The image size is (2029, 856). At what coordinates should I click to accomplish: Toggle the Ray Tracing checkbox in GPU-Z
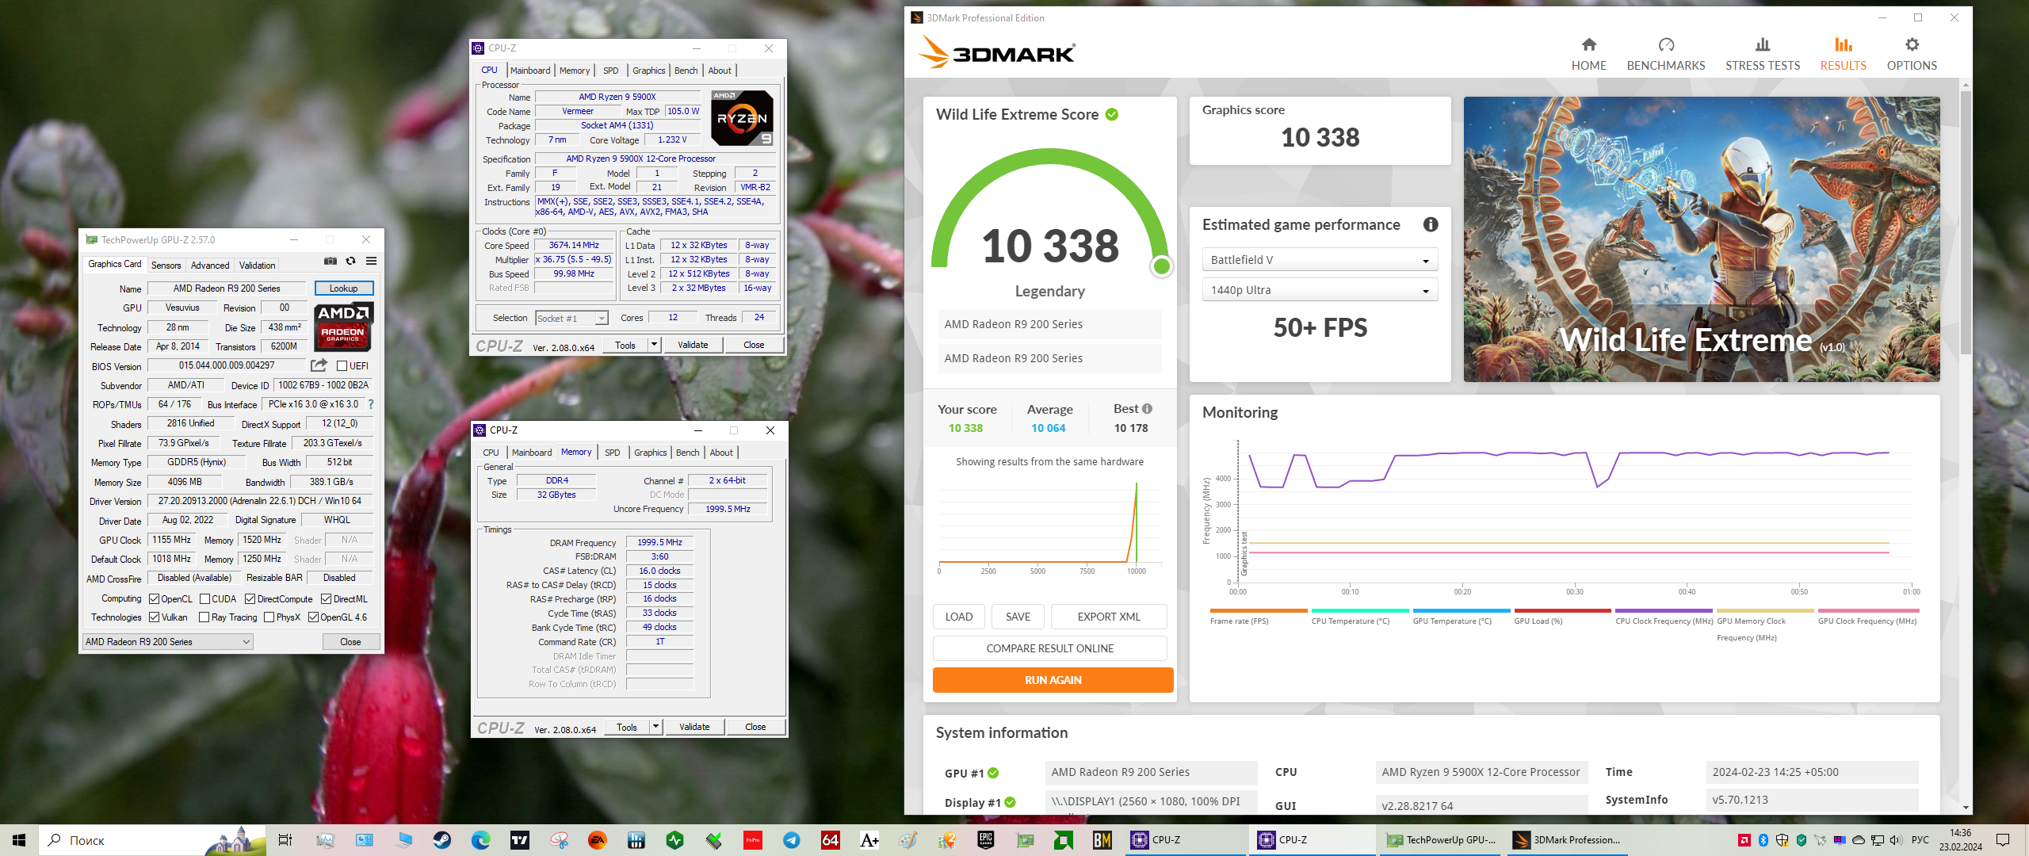click(x=204, y=617)
